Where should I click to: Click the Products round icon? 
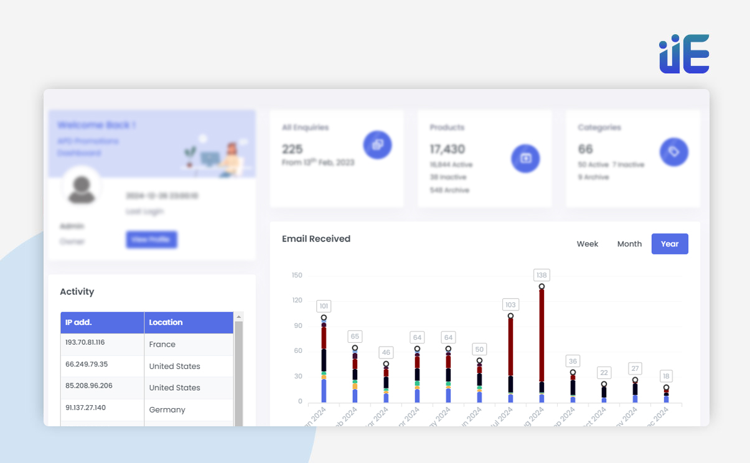click(x=526, y=158)
